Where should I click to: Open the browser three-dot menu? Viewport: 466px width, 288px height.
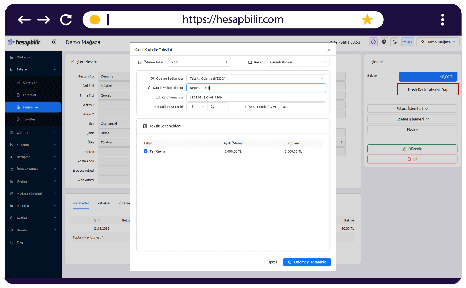[442, 19]
